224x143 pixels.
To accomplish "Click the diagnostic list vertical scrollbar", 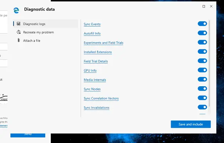I will 209,63.
